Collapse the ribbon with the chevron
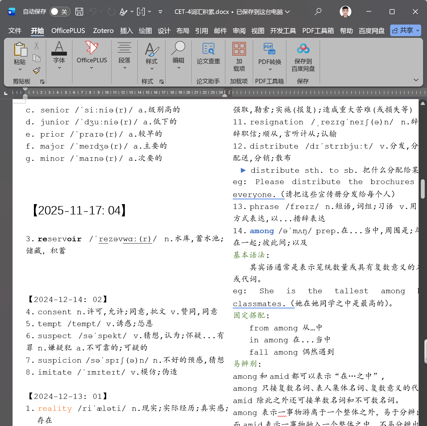Image resolution: width=427 pixels, height=426 pixels. point(416,80)
